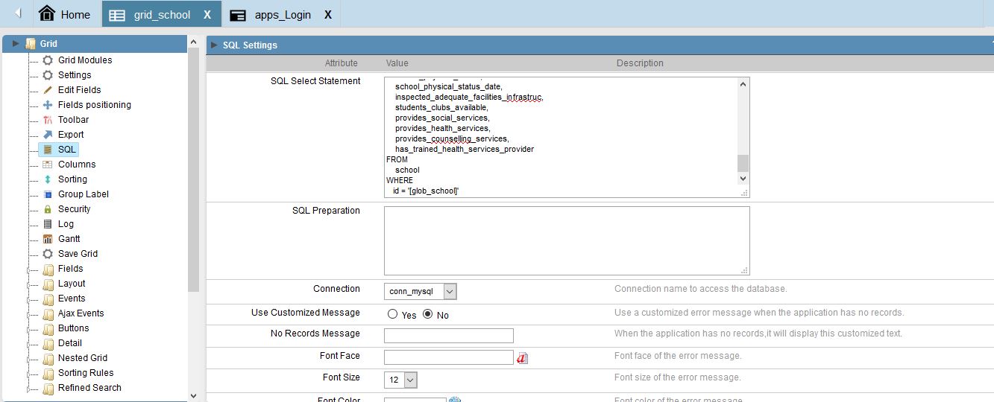This screenshot has height=402, width=994.
Task: Click the Group Label icon
Action: coord(48,194)
